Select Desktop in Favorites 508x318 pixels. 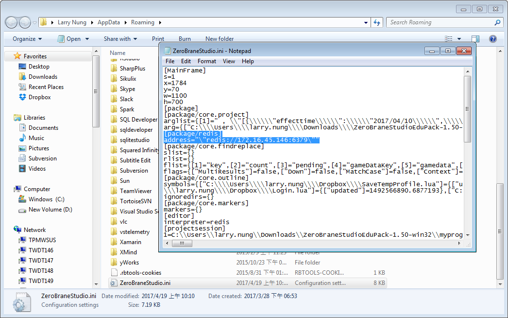[39, 67]
